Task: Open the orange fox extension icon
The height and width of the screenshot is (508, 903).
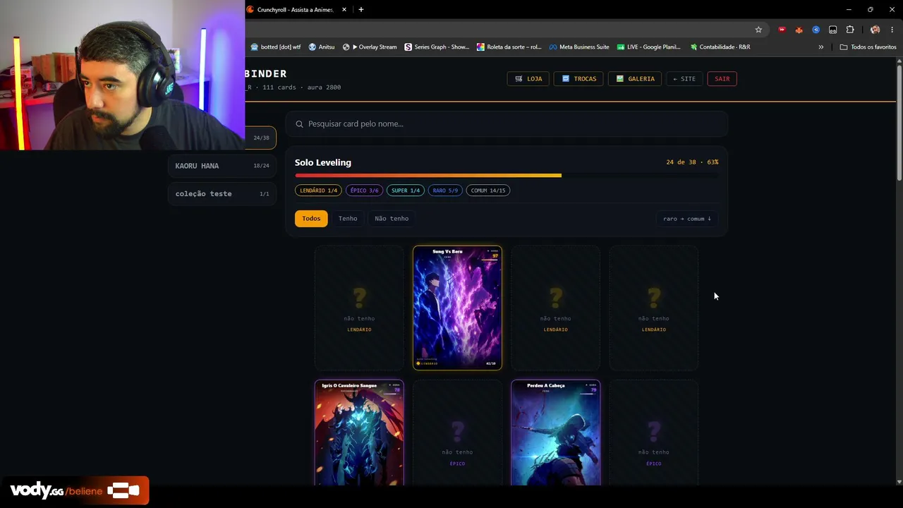Action: tap(799, 30)
